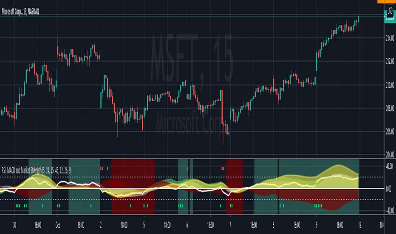This screenshot has height=234, width=396.
Task: Select the 30 date on the time axis
Action: tap(14, 225)
